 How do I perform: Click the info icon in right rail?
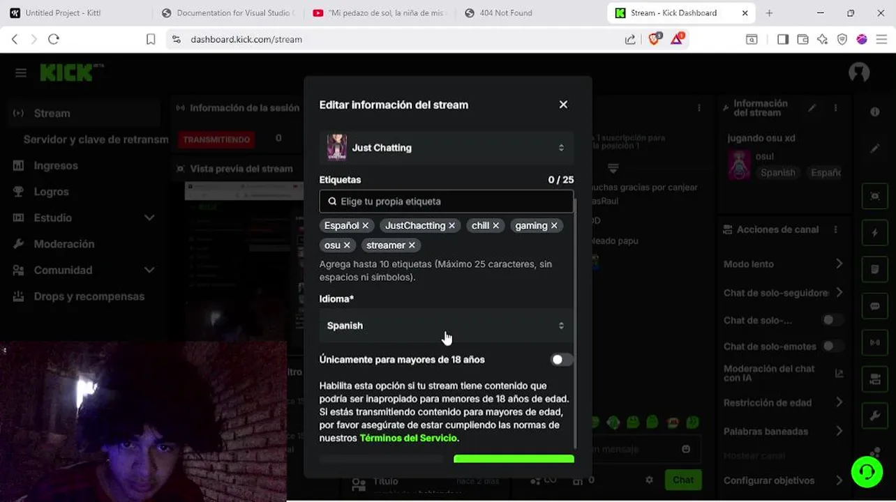pos(875,112)
